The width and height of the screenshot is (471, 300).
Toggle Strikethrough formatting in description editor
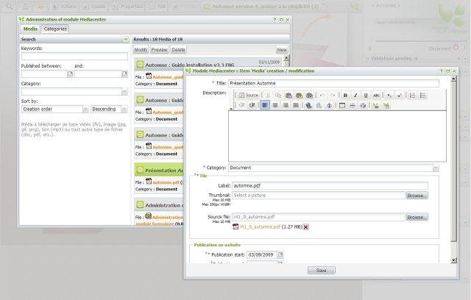(376, 96)
